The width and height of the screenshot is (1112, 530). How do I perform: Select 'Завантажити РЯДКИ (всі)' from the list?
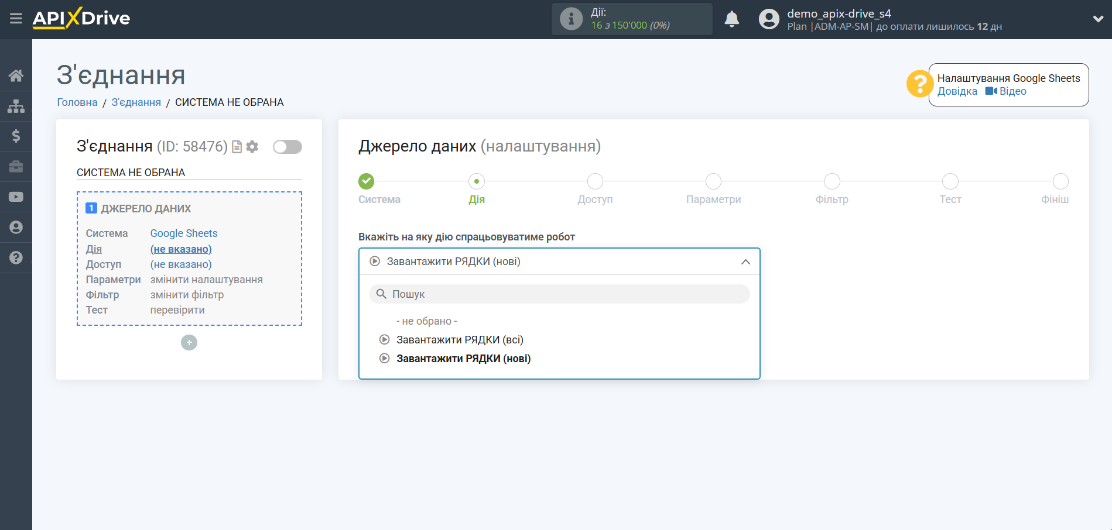[x=459, y=339]
